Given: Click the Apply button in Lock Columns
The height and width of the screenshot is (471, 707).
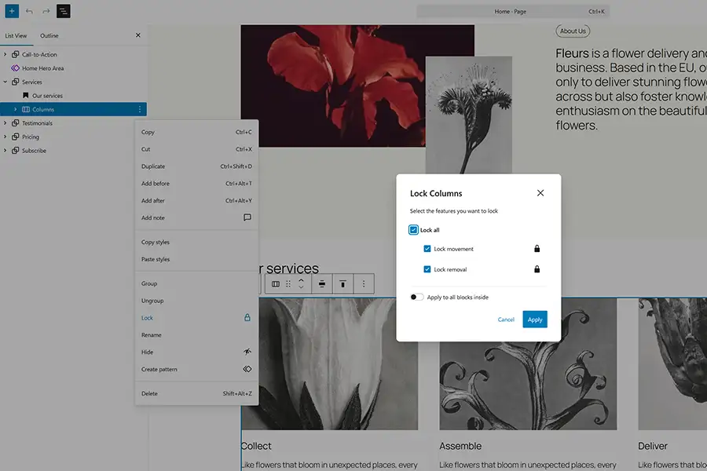Looking at the screenshot, I should tap(535, 319).
